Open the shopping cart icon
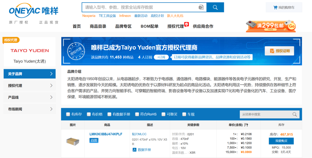 tap(275, 7)
